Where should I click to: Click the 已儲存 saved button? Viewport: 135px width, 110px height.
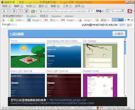pos(119,34)
